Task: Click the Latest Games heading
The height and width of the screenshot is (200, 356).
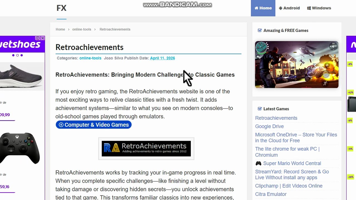Action: 276,109
